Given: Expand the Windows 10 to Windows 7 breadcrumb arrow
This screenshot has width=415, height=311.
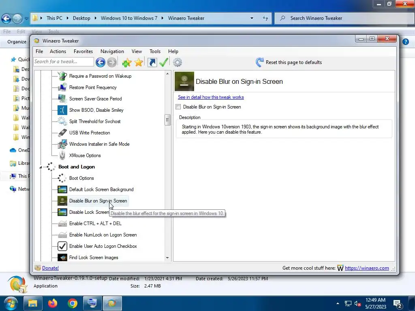Looking at the screenshot, I should pos(162,18).
